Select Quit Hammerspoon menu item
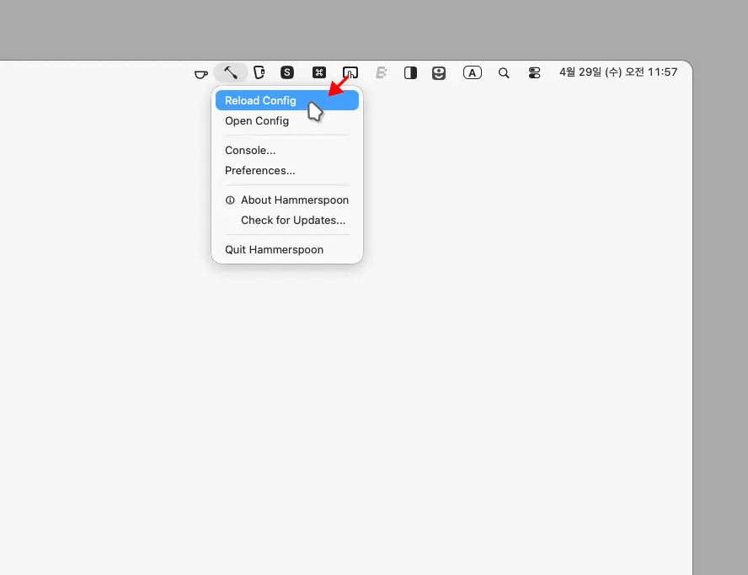Viewport: 748px width, 575px height. (287, 250)
